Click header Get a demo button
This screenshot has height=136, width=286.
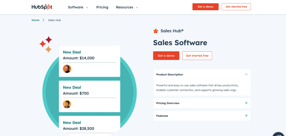(x=205, y=7)
